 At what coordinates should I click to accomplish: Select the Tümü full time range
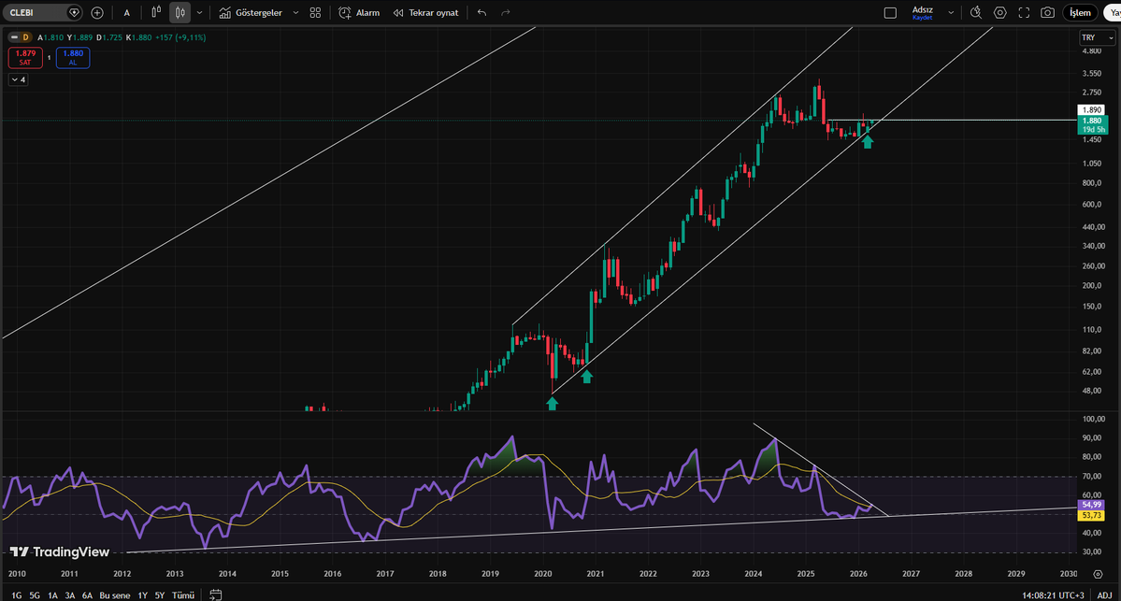pos(183,594)
